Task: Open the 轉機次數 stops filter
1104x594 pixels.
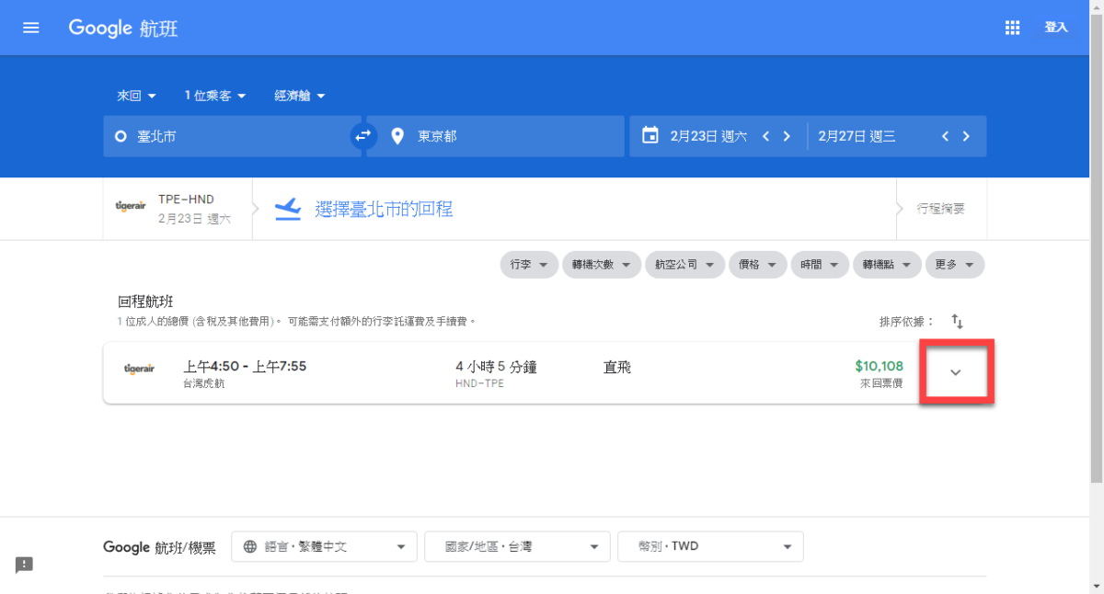Action: 602,265
